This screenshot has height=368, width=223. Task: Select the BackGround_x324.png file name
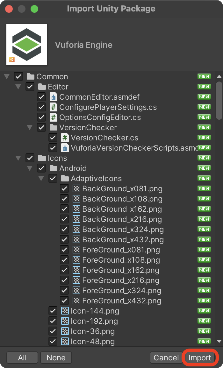tap(123, 229)
